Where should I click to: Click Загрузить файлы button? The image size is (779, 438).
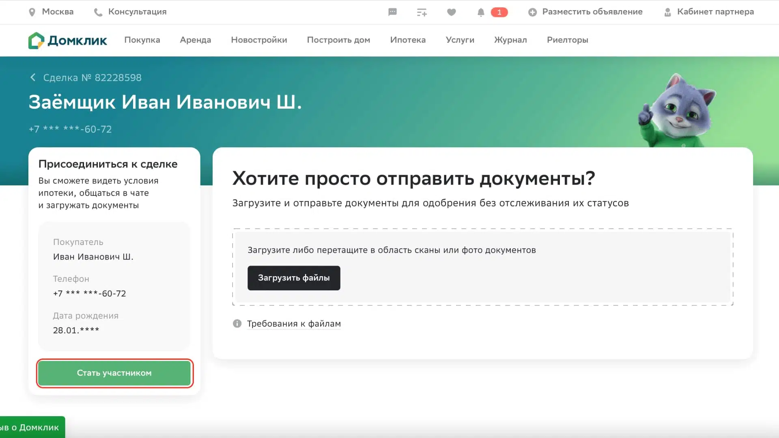pos(294,277)
